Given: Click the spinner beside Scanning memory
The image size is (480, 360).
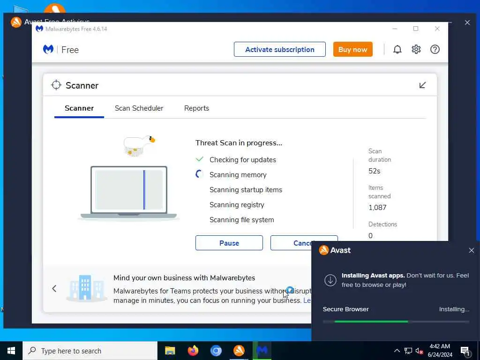Looking at the screenshot, I should pyautogui.click(x=199, y=174).
